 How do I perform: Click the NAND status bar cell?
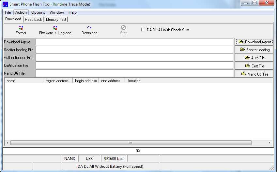click(x=70, y=158)
